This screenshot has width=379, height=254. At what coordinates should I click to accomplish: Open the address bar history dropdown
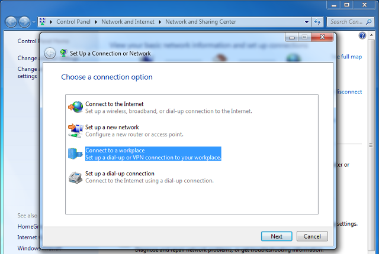[306, 22]
